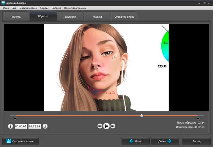Click the end time field 00:02:19

35,126
